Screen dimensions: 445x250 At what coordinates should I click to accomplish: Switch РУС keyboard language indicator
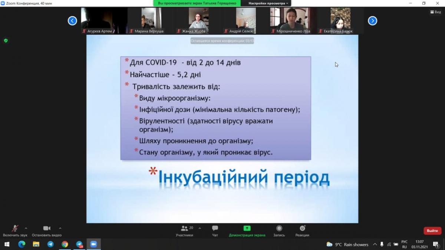(x=404, y=244)
